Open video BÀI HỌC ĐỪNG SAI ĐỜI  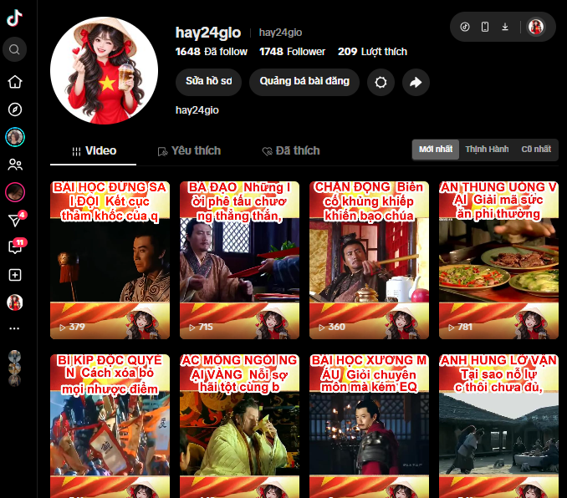coord(110,260)
